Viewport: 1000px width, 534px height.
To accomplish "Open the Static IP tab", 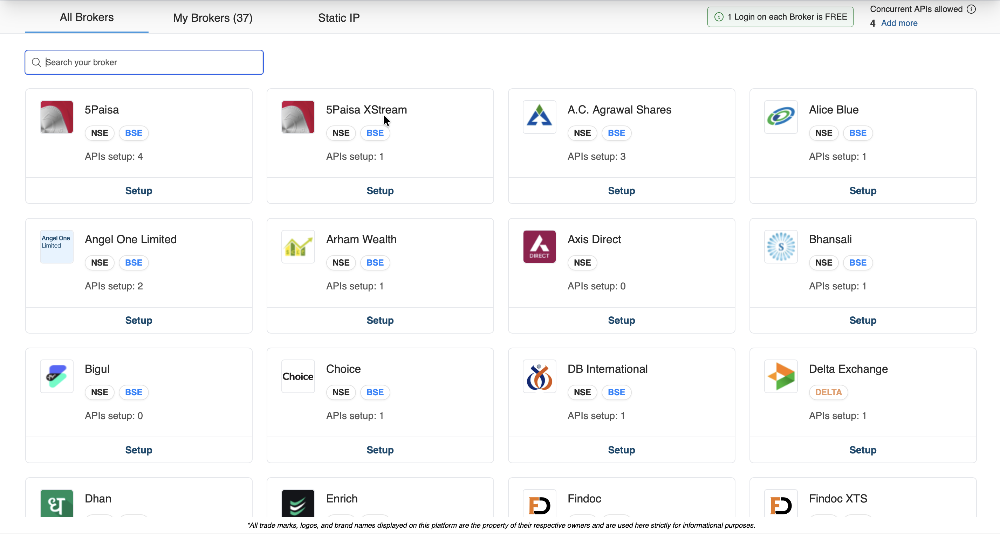I will point(338,18).
